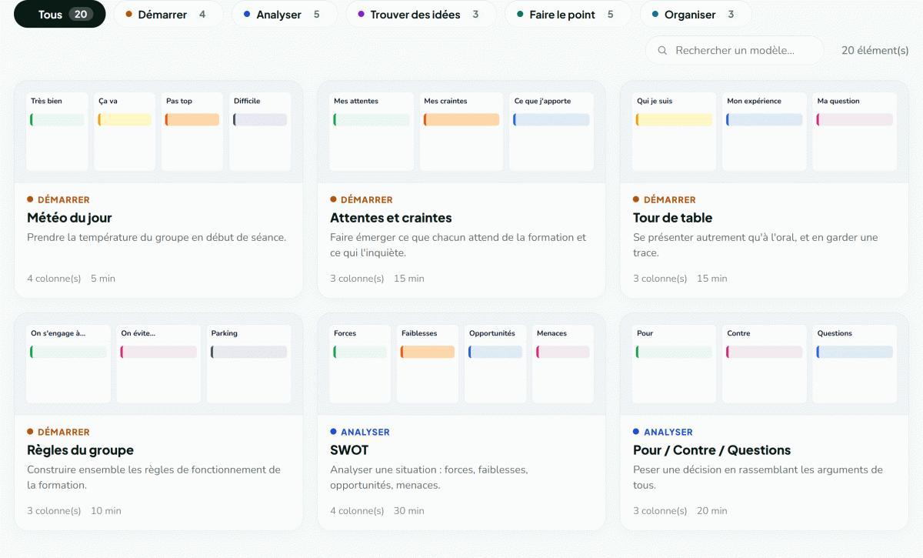Open the SWOT template title

click(x=349, y=450)
